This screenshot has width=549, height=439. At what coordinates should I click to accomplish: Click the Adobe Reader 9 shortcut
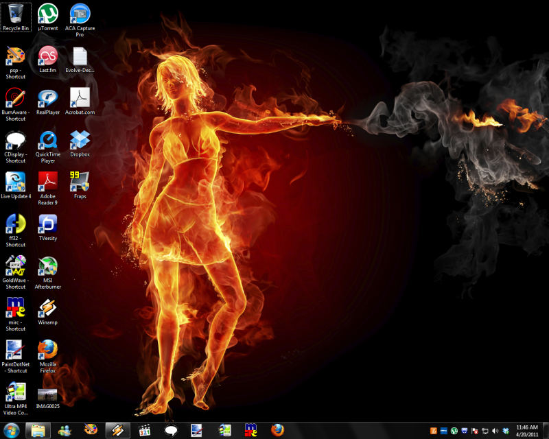(47, 182)
